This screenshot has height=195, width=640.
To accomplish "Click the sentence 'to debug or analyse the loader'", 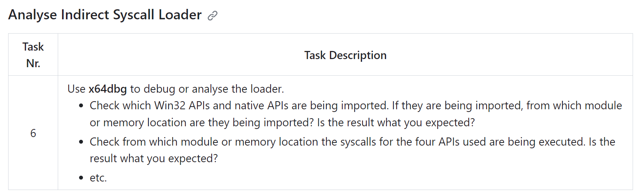I will [207, 89].
